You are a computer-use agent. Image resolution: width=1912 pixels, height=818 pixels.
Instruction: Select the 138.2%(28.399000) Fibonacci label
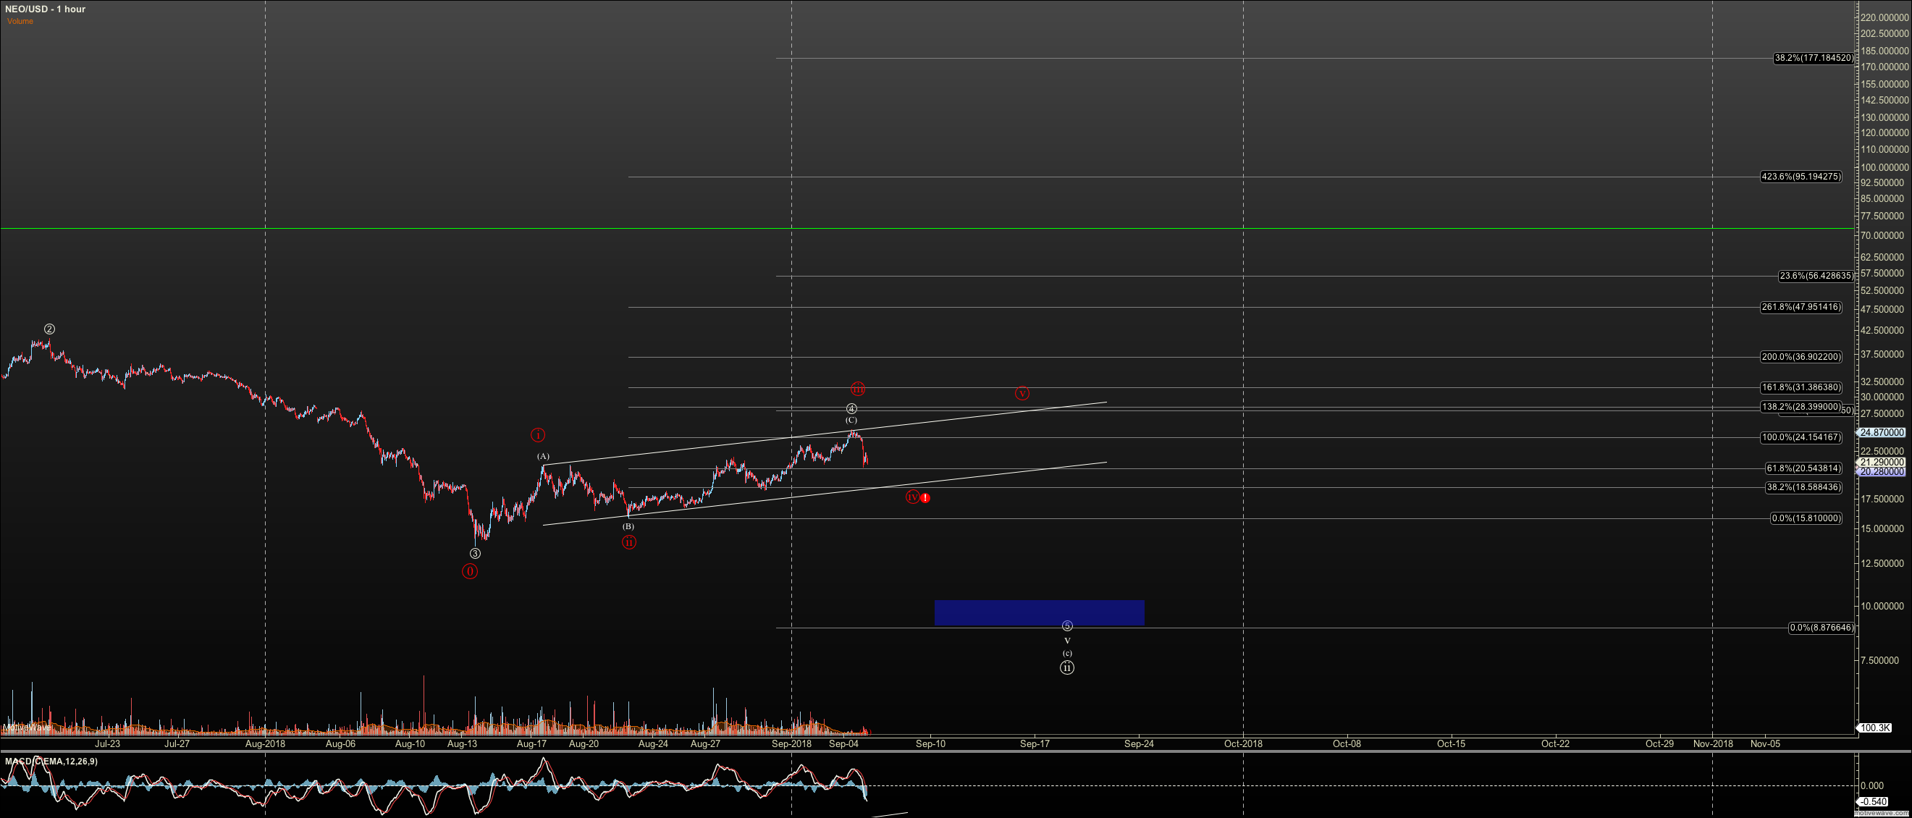point(1801,407)
